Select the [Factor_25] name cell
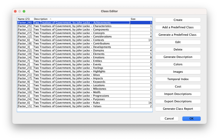The height and width of the screenshot is (140, 219). 25,26
